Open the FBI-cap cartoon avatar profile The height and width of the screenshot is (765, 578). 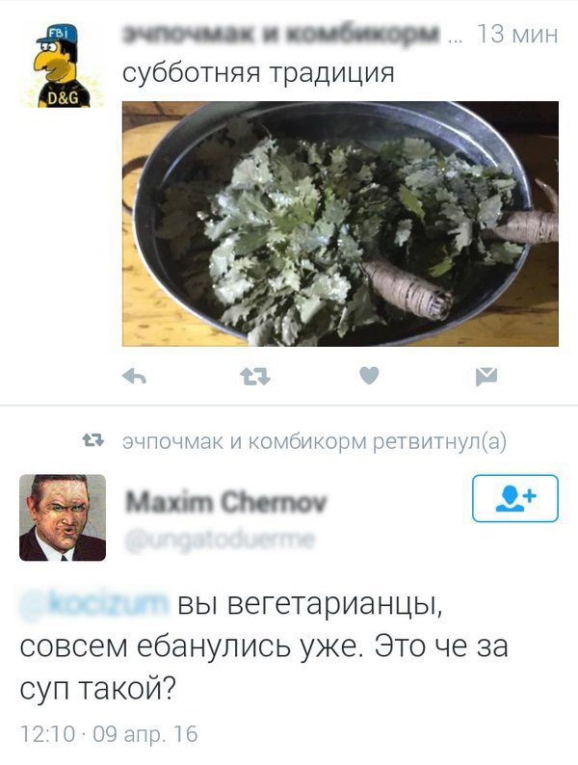(x=62, y=66)
